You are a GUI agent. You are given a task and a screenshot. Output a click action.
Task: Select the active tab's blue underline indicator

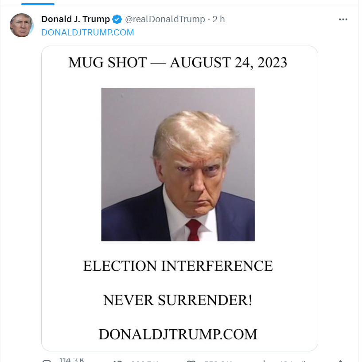point(38,4)
